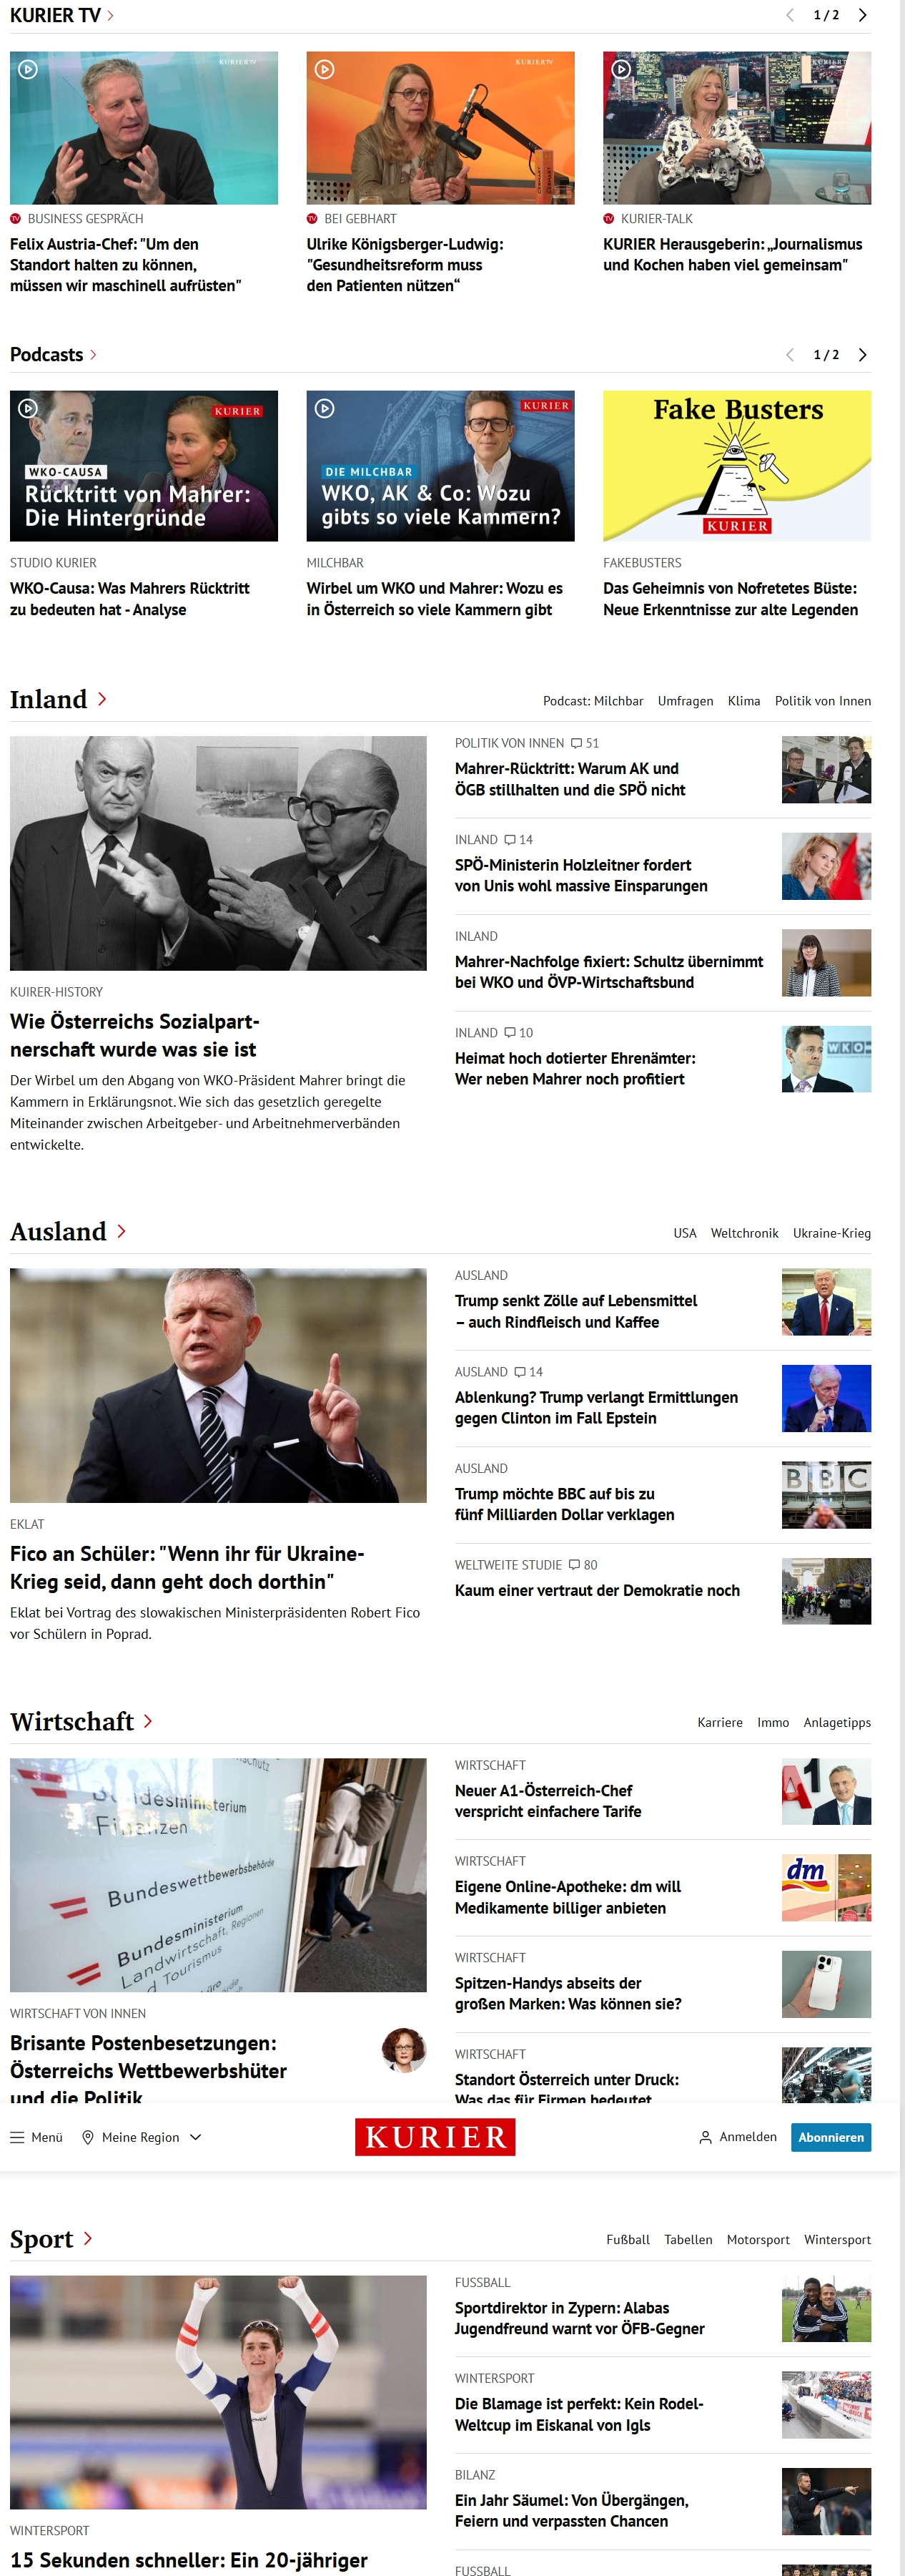The image size is (905, 2576).
Task: Select the Ukraine-Krieg topic link
Action: click(x=831, y=1233)
